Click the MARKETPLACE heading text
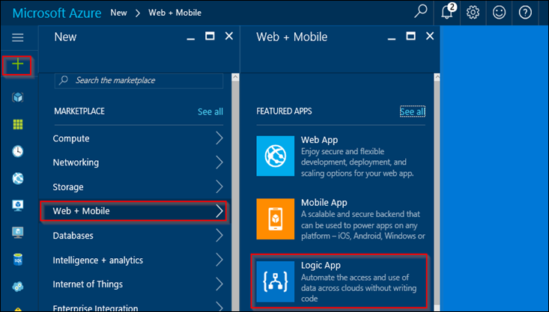This screenshot has width=549, height=312. [x=79, y=111]
